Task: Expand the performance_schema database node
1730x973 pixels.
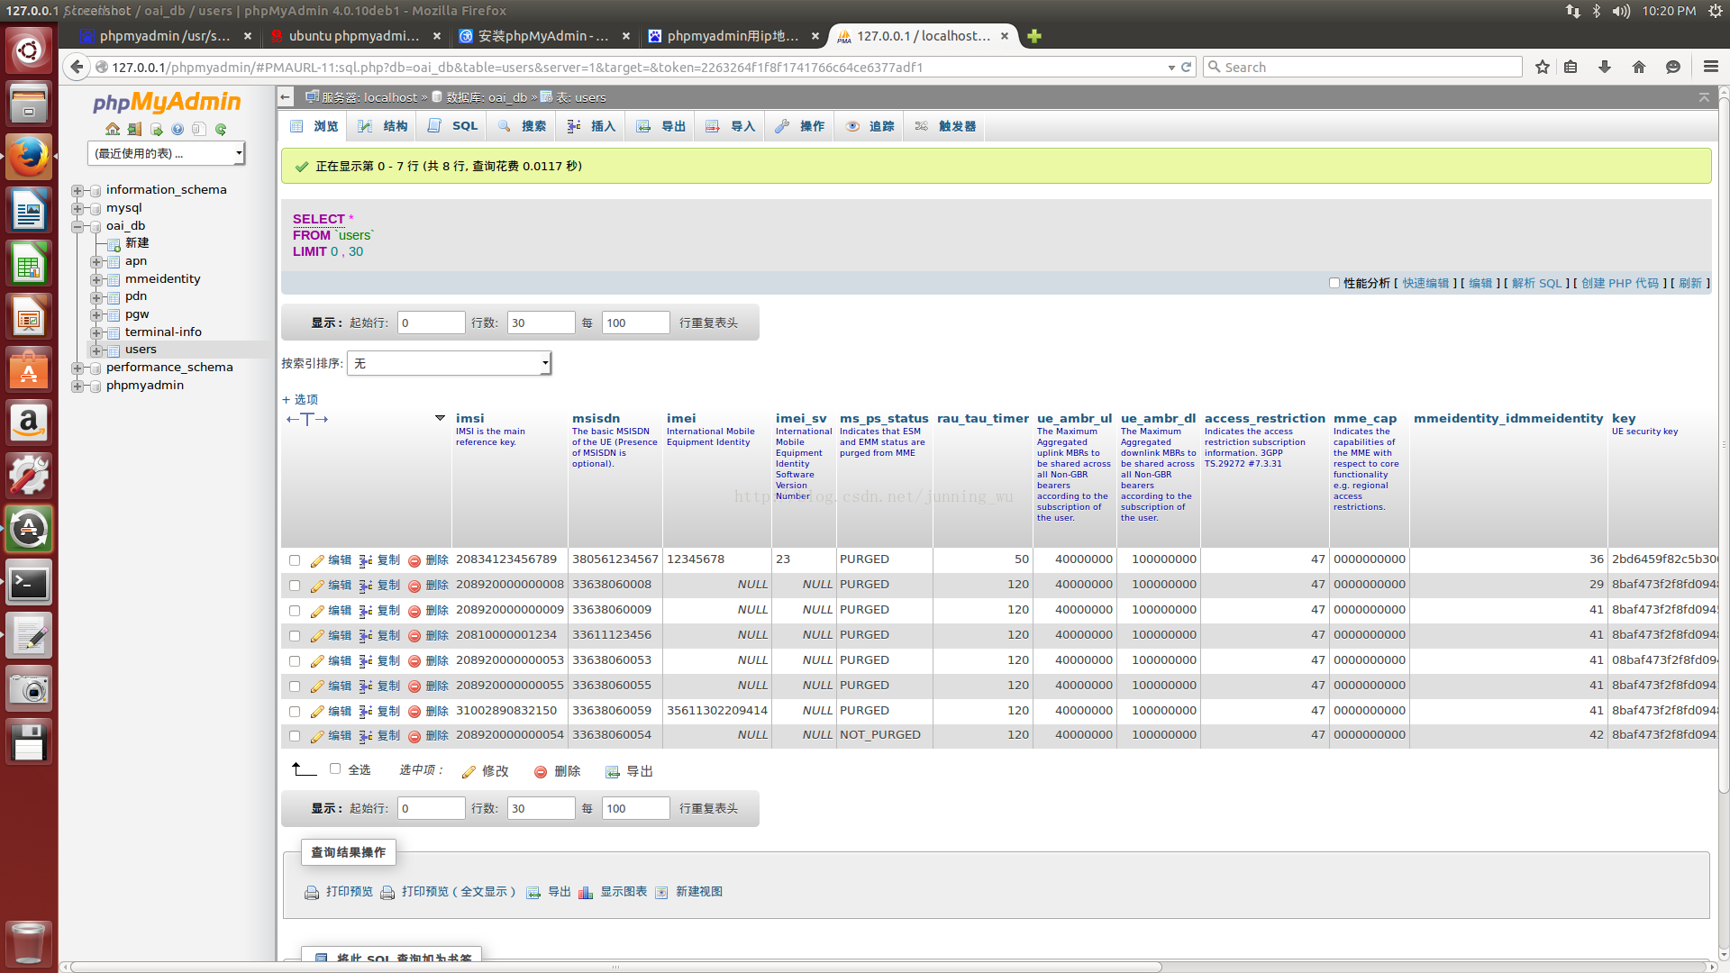Action: pos(77,368)
